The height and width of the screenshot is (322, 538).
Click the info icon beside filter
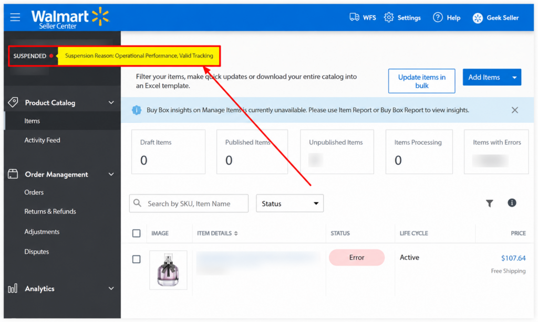pos(512,203)
